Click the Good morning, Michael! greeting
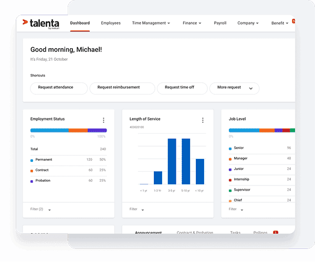Screen dimensions: 315x262 pyautogui.click(x=66, y=49)
